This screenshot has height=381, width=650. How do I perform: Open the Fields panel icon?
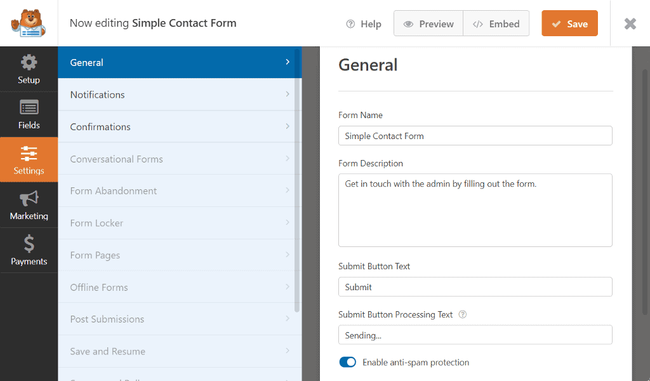(29, 107)
